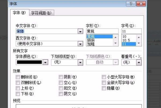Enable the 阴文(G) checkbox
The width and height of the screenshot is (161, 108).
[x=61, y=94]
